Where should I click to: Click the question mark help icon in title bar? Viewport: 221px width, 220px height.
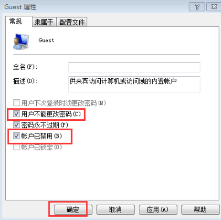(x=197, y=7)
